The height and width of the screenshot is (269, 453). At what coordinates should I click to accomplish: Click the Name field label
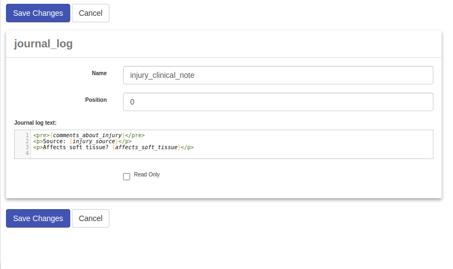point(99,73)
